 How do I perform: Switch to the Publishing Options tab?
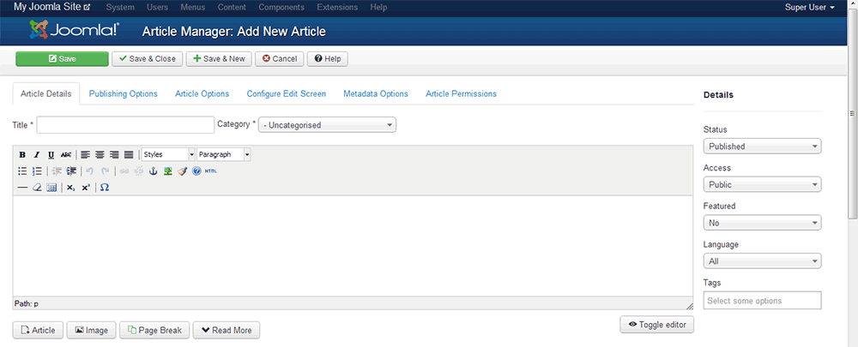[x=124, y=93]
